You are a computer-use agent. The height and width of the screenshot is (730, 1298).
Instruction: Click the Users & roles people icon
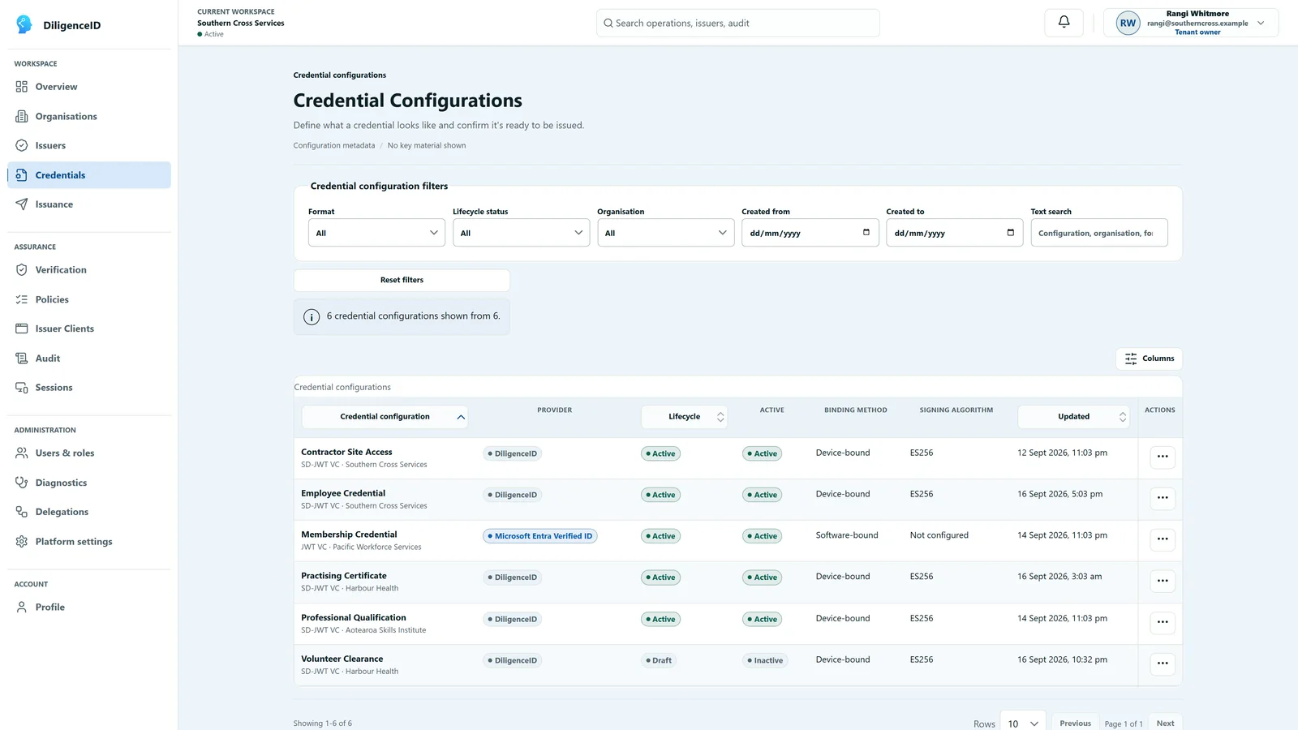[x=22, y=453]
